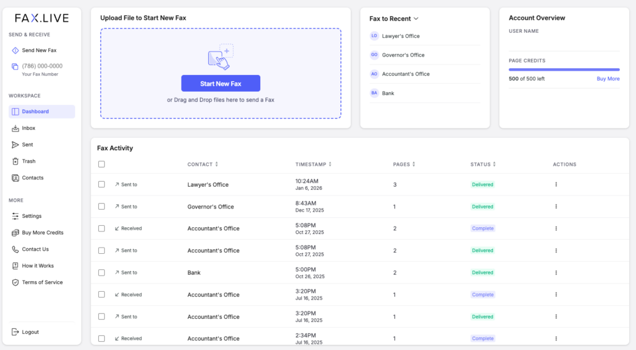Click the Logout door icon

[x=15, y=332]
